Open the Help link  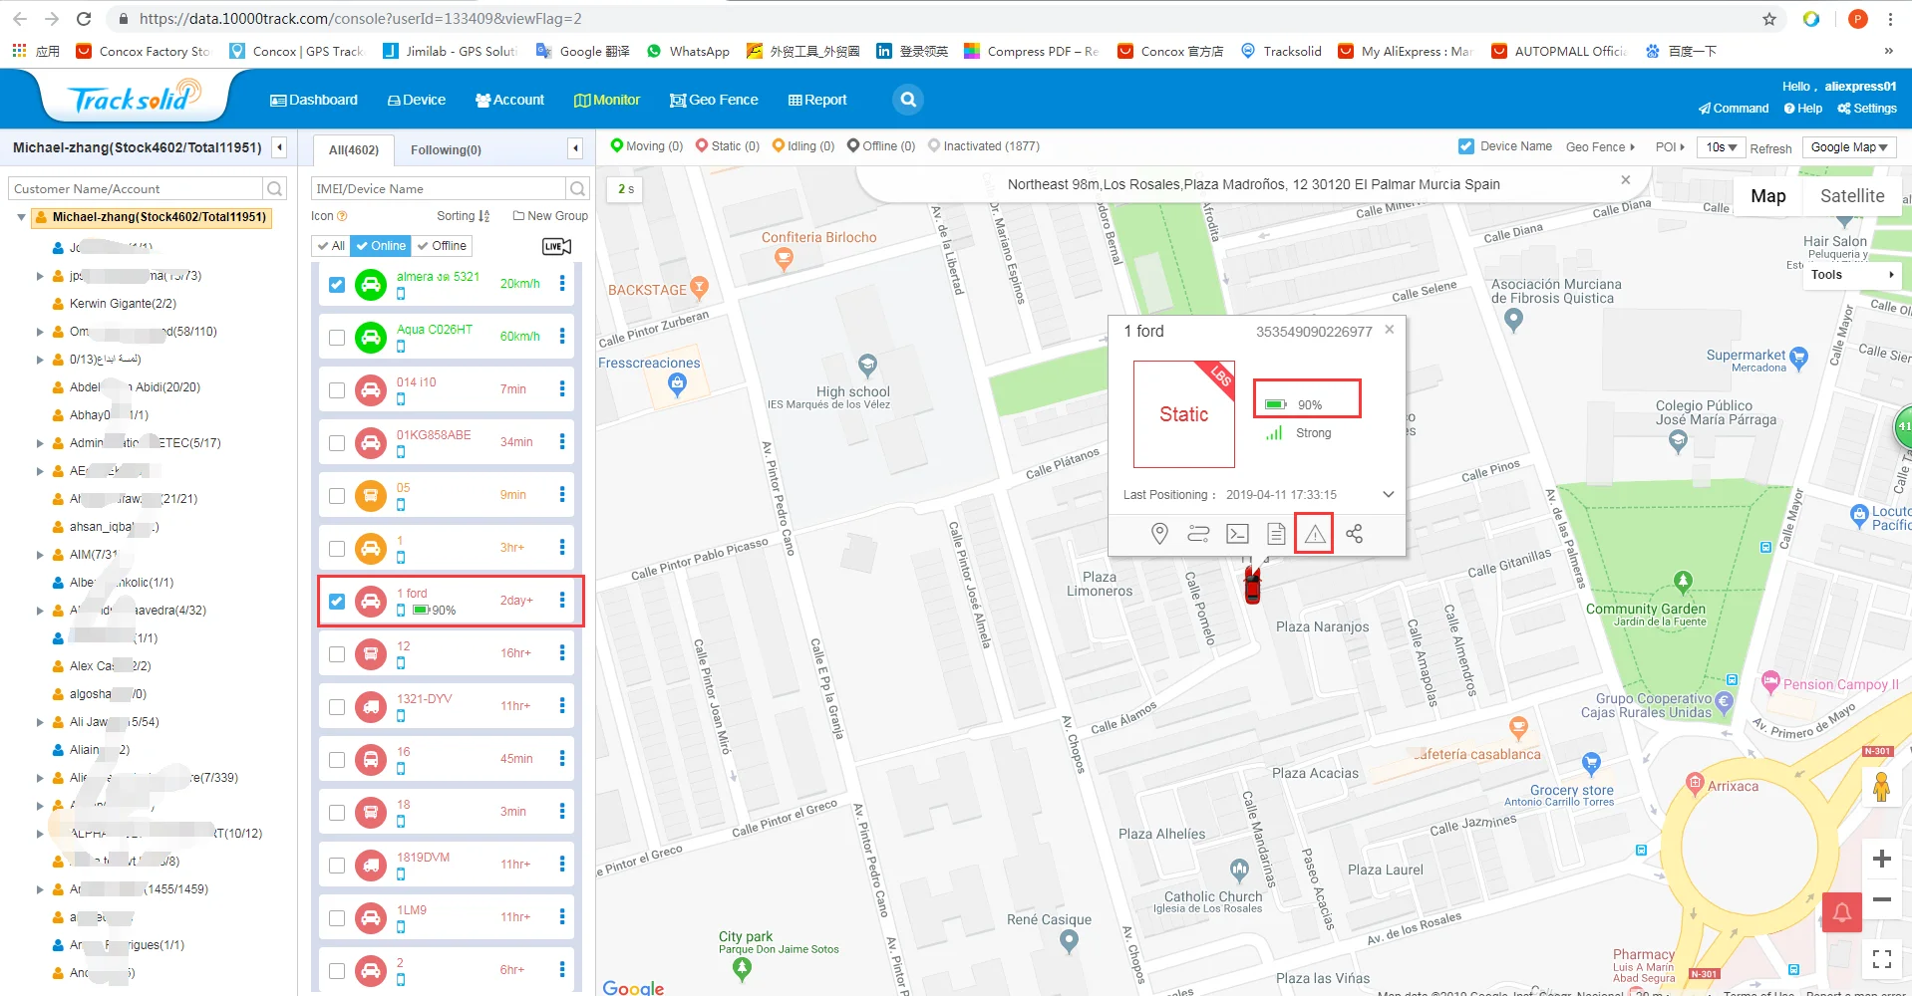pos(1803,109)
